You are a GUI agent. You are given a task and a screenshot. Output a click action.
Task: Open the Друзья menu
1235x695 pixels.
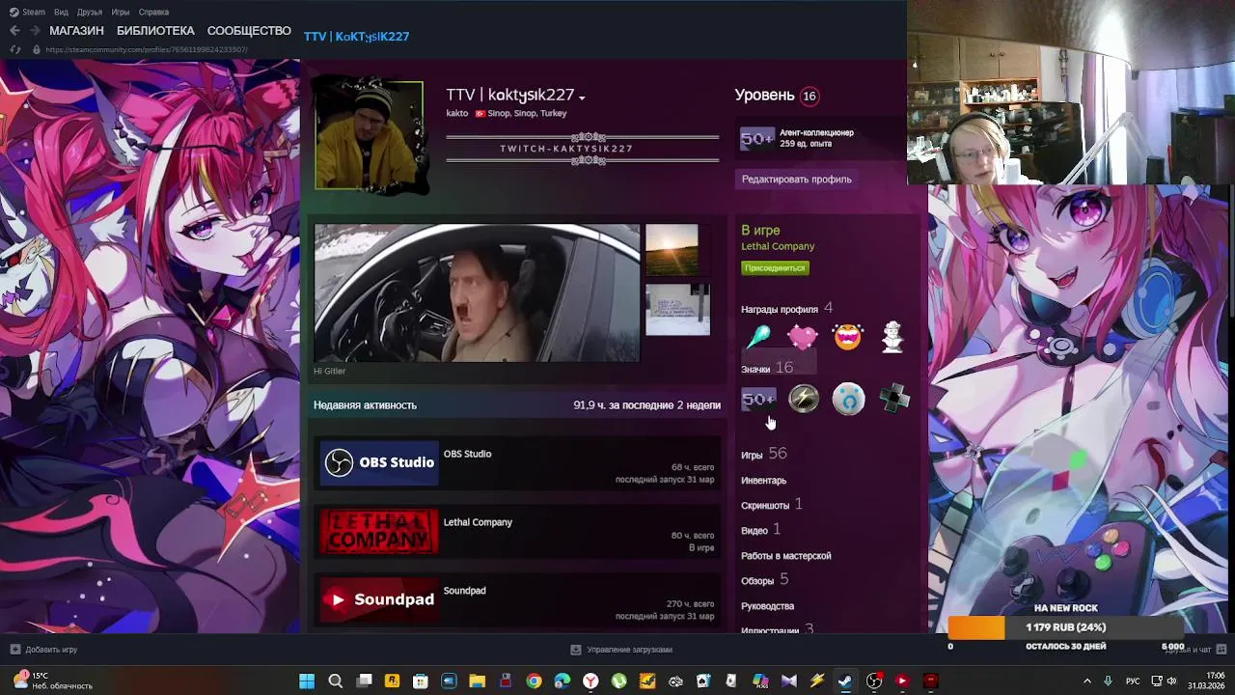pos(90,13)
